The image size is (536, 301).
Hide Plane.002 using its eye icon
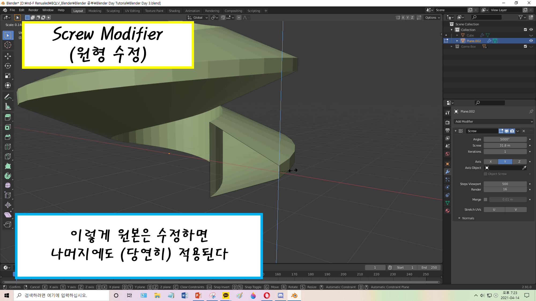(531, 41)
